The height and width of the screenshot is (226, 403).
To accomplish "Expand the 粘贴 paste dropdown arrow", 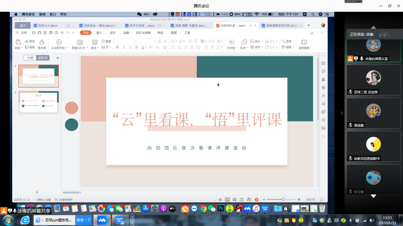I will point(21,48).
